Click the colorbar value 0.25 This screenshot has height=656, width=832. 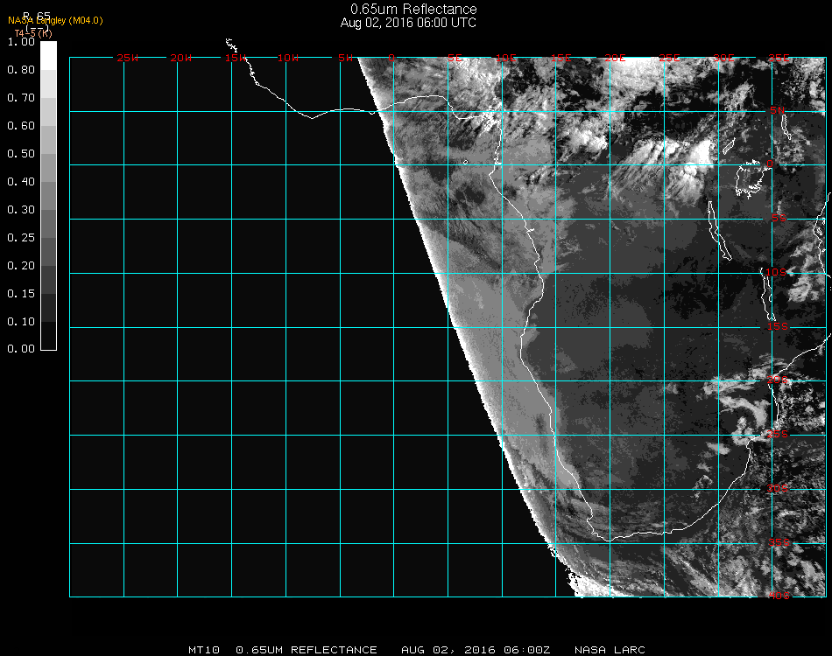click(x=21, y=237)
